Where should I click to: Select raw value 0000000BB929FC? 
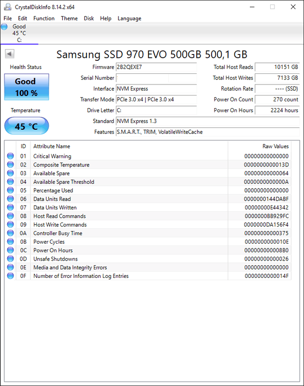click(266, 216)
